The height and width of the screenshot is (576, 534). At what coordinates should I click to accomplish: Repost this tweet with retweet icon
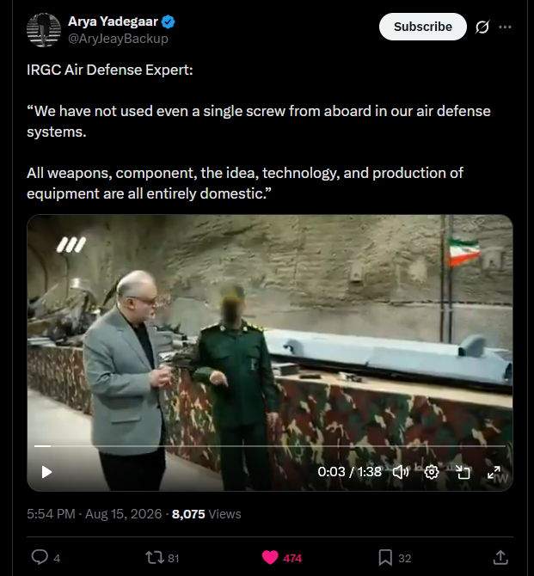(x=154, y=558)
